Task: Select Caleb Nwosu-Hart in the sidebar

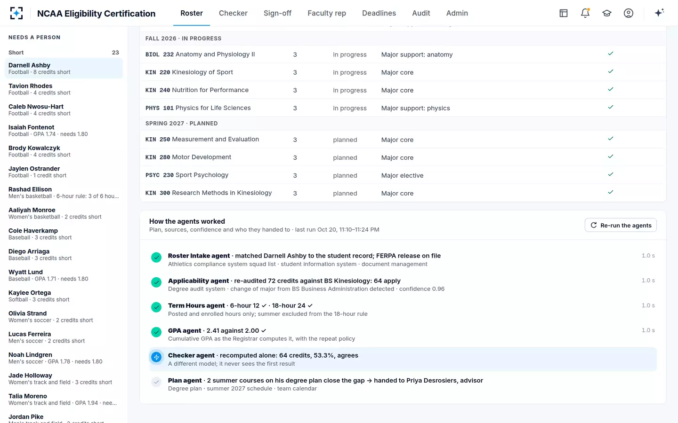Action: [64, 110]
